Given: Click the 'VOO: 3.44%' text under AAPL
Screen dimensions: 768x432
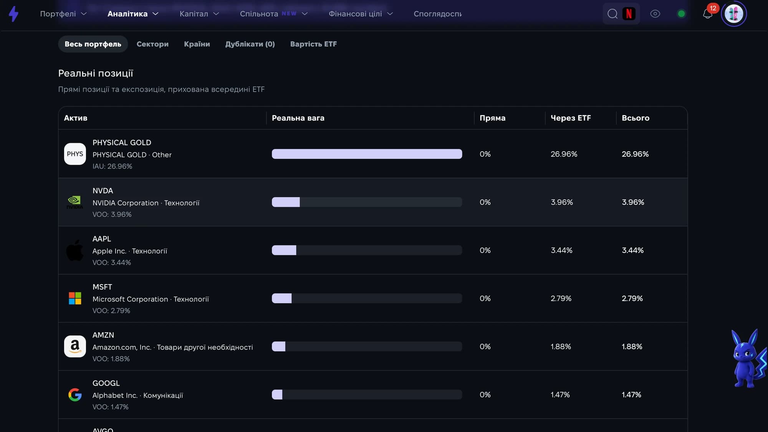Looking at the screenshot, I should click(112, 262).
